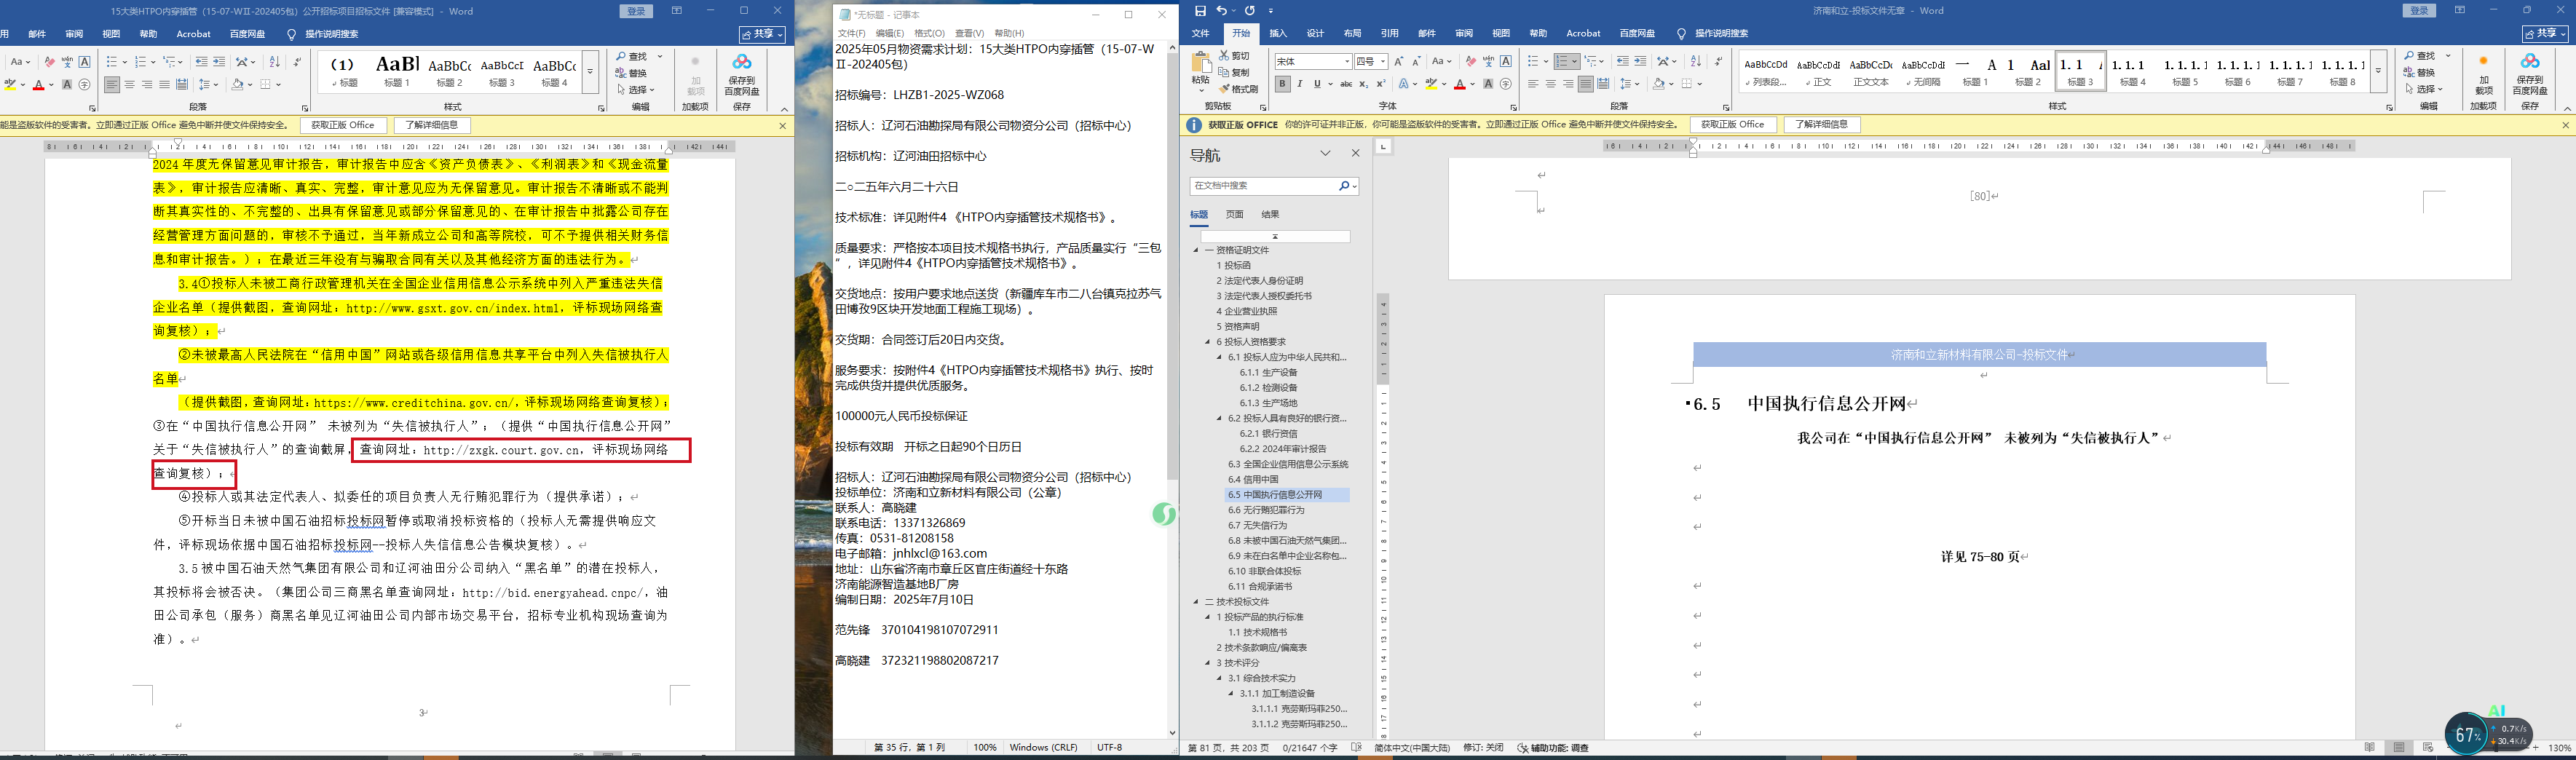Switch navigation pane to 页面 tab
Viewport: 2576px width, 760px height.
click(1235, 214)
